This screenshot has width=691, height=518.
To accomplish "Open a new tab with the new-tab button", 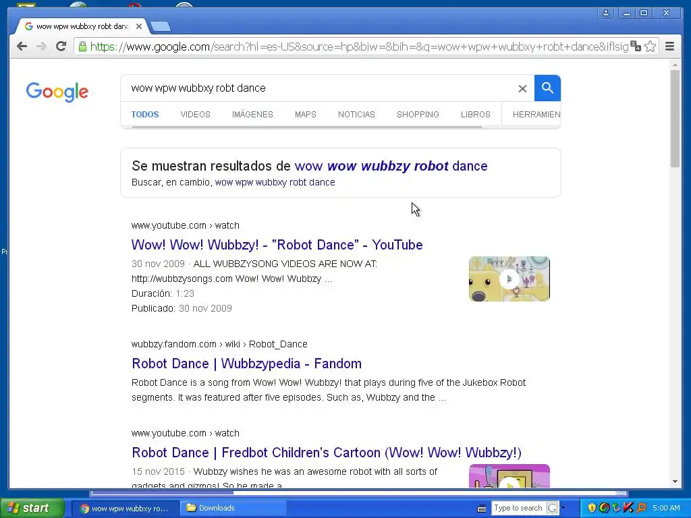I will point(161,27).
